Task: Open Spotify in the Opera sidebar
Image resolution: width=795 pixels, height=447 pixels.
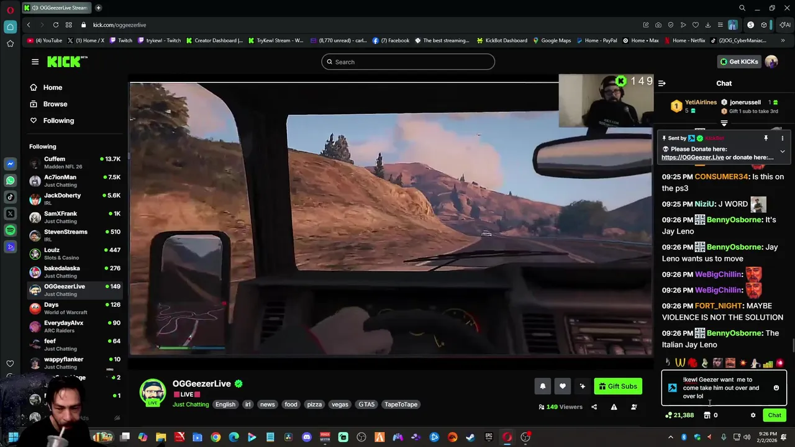Action: (10, 230)
